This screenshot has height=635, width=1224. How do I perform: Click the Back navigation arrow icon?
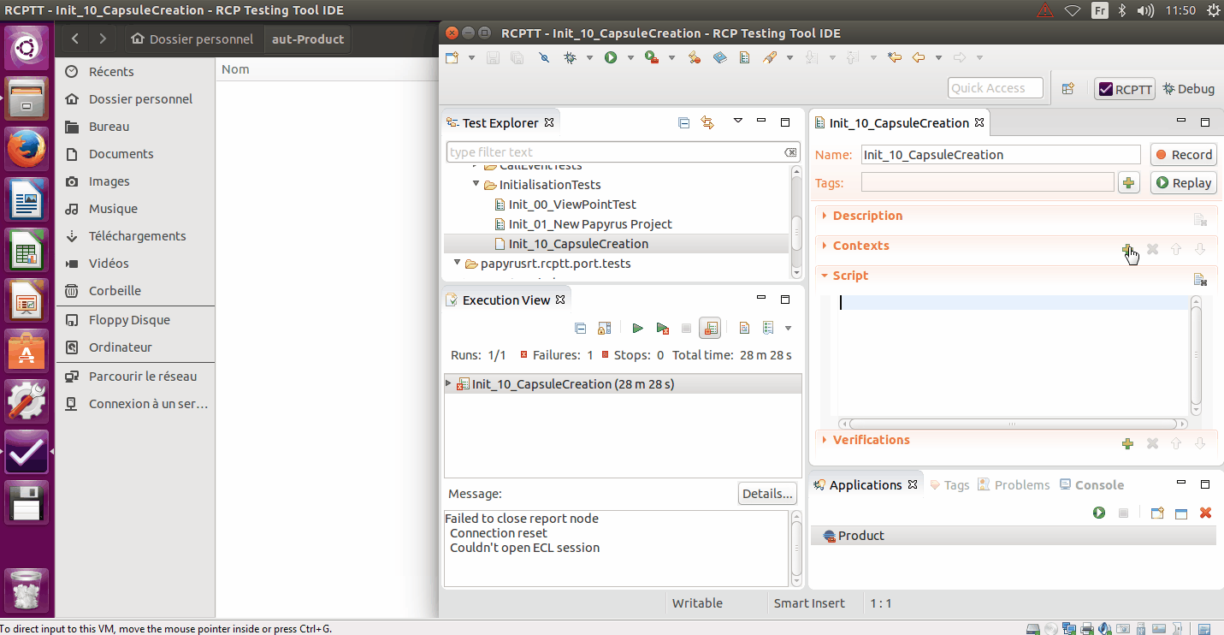(x=919, y=58)
